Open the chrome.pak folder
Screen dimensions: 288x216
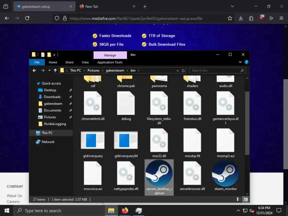coord(126,82)
